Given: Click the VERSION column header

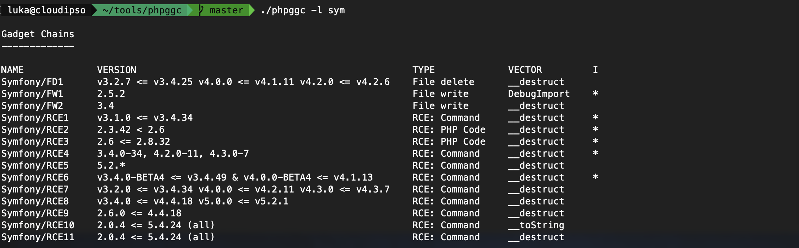Looking at the screenshot, I should coord(117,70).
